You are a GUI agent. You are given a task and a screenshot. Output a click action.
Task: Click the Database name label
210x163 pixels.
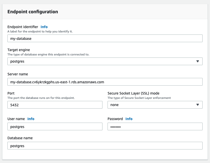tap(20, 138)
